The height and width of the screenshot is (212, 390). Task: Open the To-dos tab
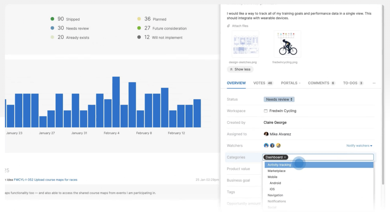point(353,83)
